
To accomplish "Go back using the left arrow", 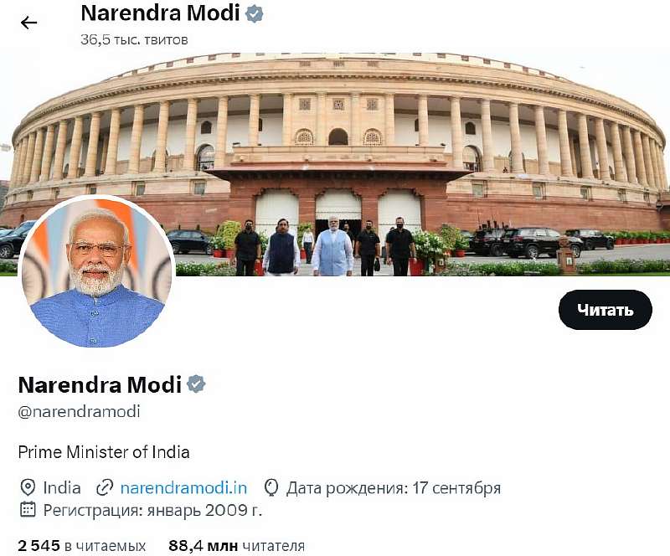I will point(28,23).
